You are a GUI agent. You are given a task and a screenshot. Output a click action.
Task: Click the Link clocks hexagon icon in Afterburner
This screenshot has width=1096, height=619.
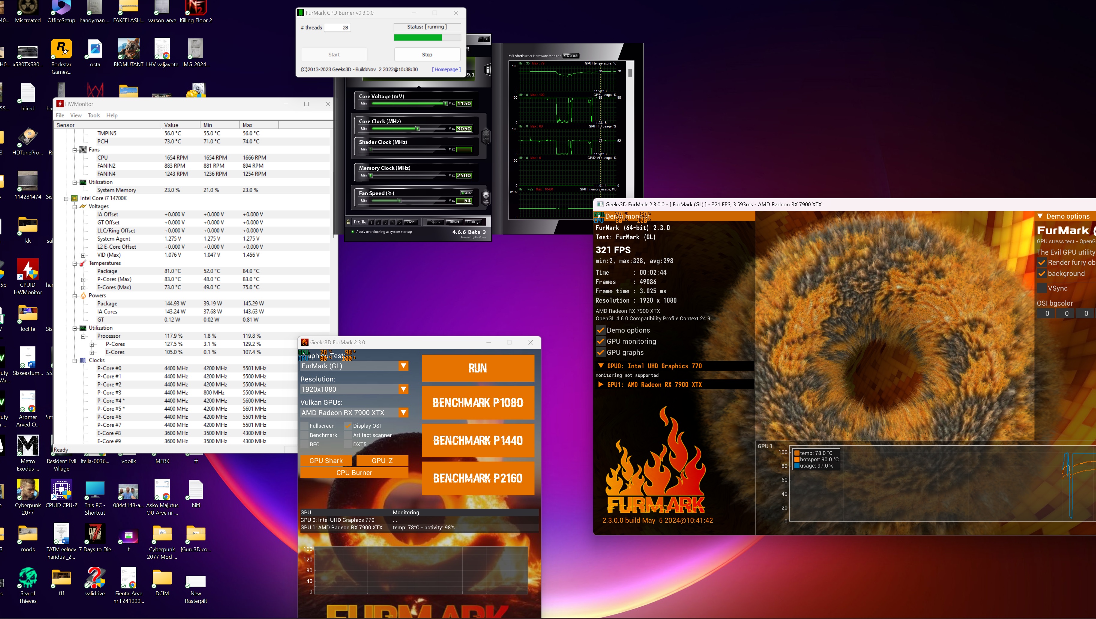point(486,137)
